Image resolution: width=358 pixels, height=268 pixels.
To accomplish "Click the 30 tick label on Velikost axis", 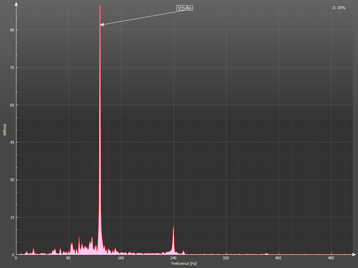I will tap(12, 180).
